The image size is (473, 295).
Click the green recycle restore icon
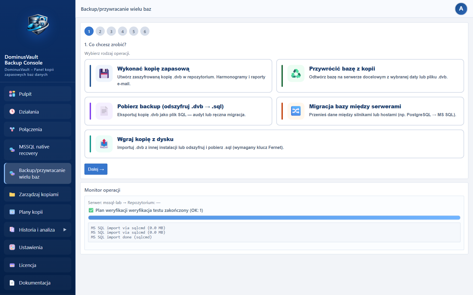click(x=296, y=73)
